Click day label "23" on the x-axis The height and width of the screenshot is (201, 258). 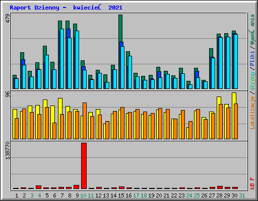(x=181, y=195)
